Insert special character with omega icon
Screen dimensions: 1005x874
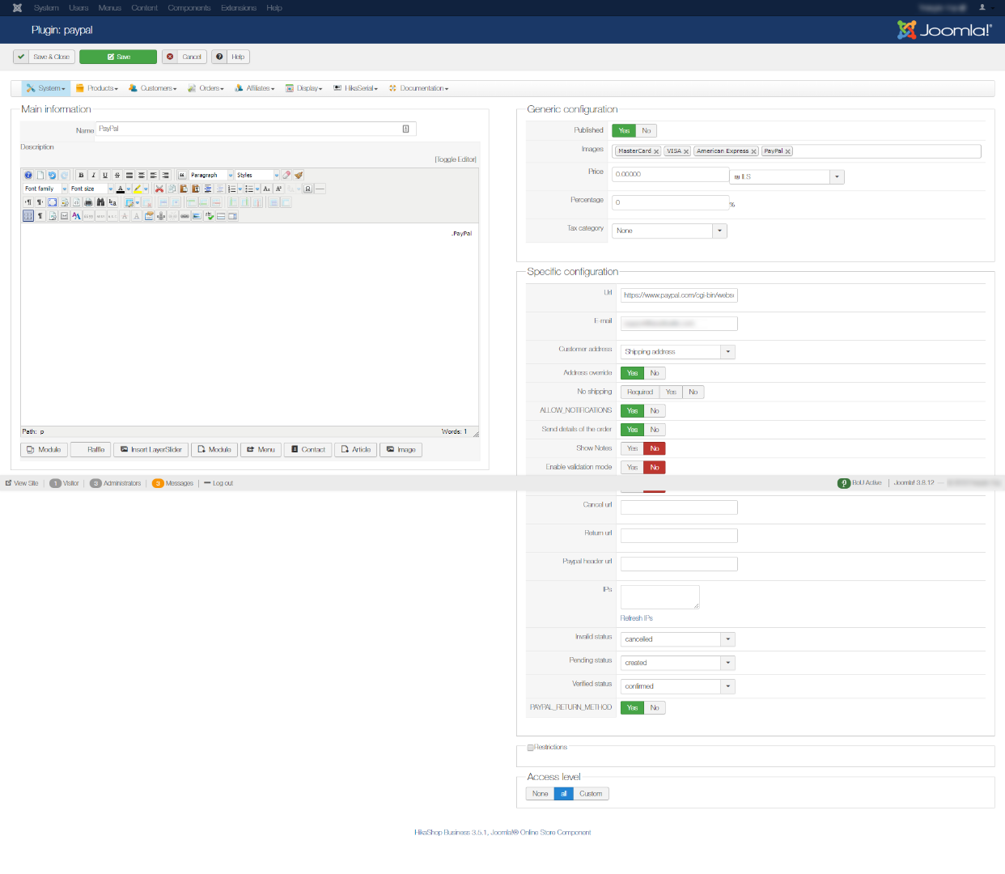(x=307, y=189)
